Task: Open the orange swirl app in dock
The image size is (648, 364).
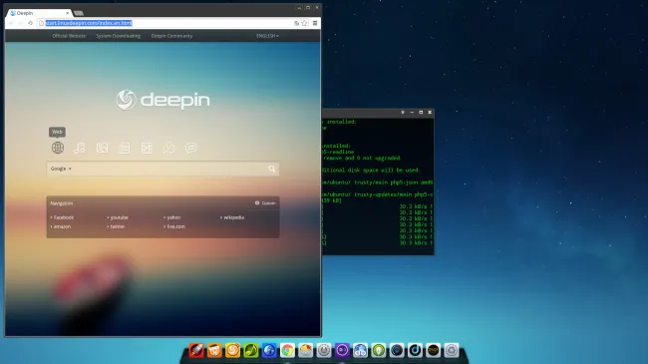Action: [x=232, y=350]
